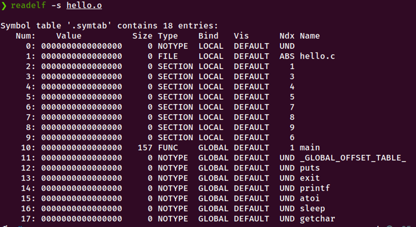Click the row number 17:
The width and height of the screenshot is (416, 227).
28,219
